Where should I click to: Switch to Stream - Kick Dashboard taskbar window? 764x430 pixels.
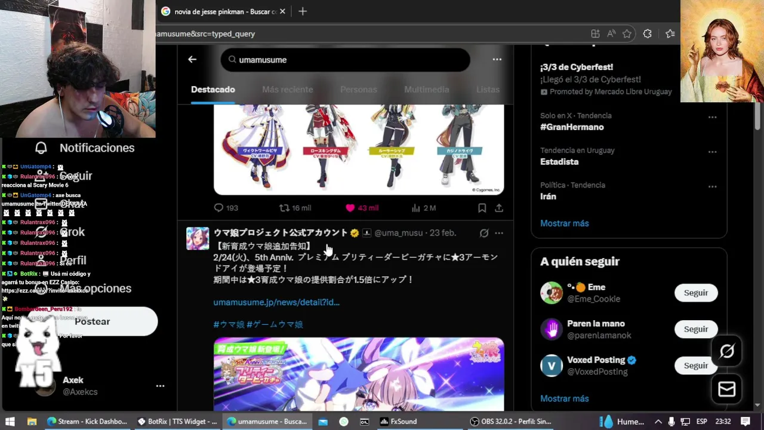point(87,422)
